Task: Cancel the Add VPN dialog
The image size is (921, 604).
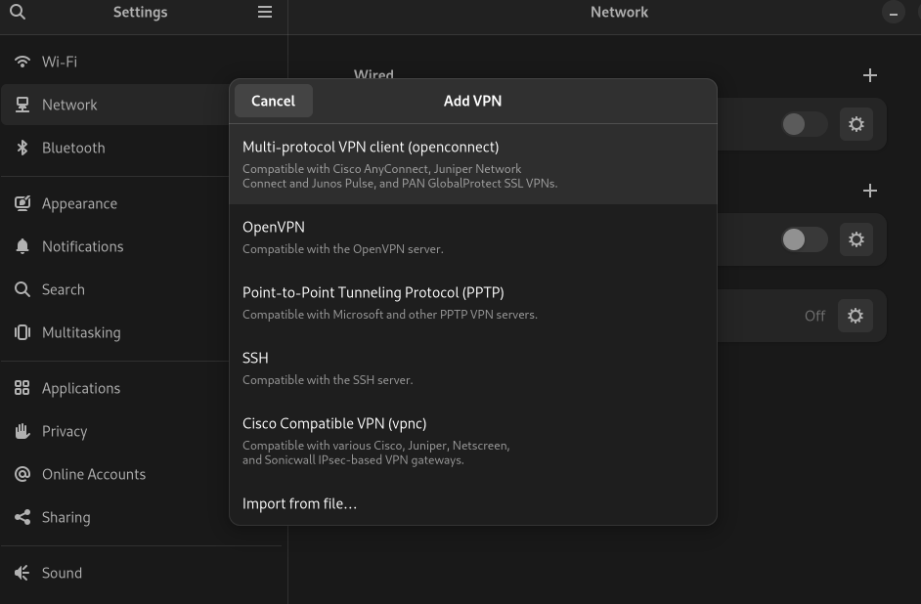Action: [273, 101]
